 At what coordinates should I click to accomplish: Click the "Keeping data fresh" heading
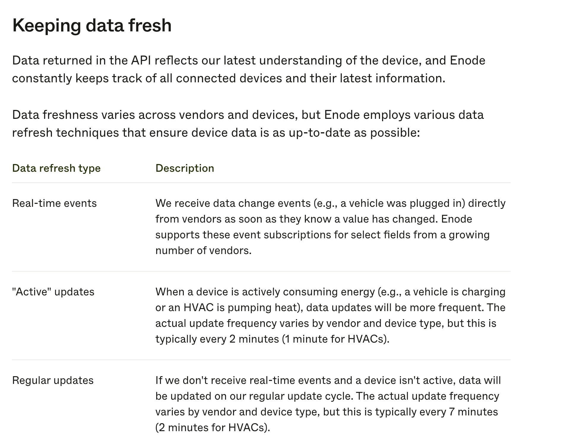pos(92,26)
